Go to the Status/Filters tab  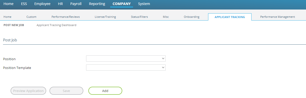139,17
